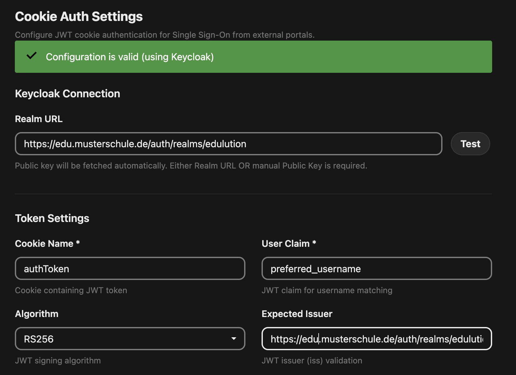Click the 'User Claim *' label
Viewport: 516px width, 375px height.
point(289,244)
